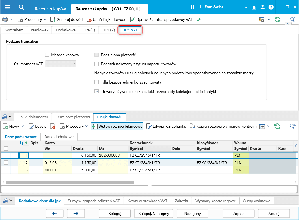Click the printer icon in top toolbar
The image size is (299, 220).
pos(5,19)
